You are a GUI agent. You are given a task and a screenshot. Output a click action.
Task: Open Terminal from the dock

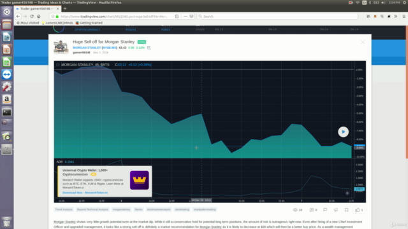[x=7, y=112]
